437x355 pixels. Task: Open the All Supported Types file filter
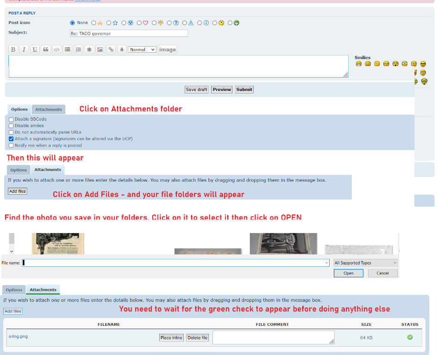coord(366,263)
